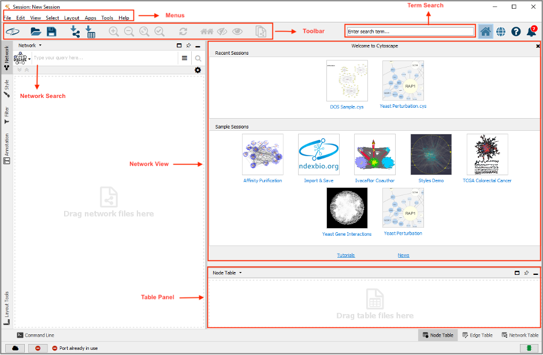The height and width of the screenshot is (355, 543).
Task: Click the Cytoscape logo toolbar icon
Action: click(x=13, y=32)
